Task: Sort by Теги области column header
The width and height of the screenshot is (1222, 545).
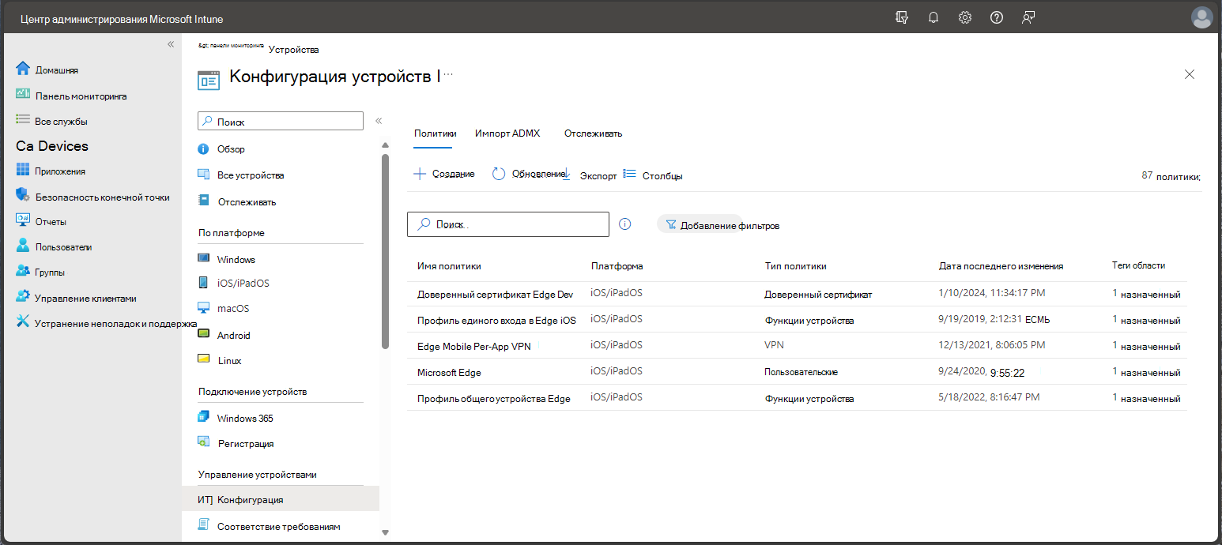Action: click(1138, 265)
